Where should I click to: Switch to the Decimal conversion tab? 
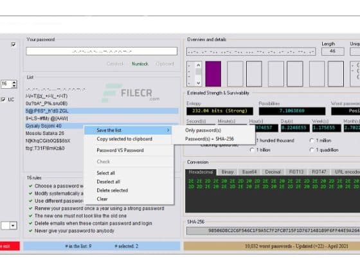[x=273, y=172]
